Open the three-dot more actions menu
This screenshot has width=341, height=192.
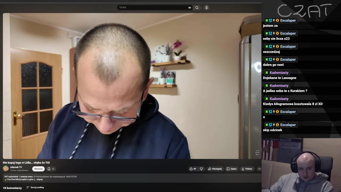[259, 169]
